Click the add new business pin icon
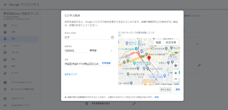 coord(5,89)
